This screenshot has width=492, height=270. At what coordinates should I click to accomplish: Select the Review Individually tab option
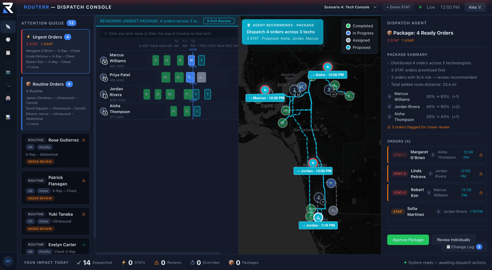[454, 240]
